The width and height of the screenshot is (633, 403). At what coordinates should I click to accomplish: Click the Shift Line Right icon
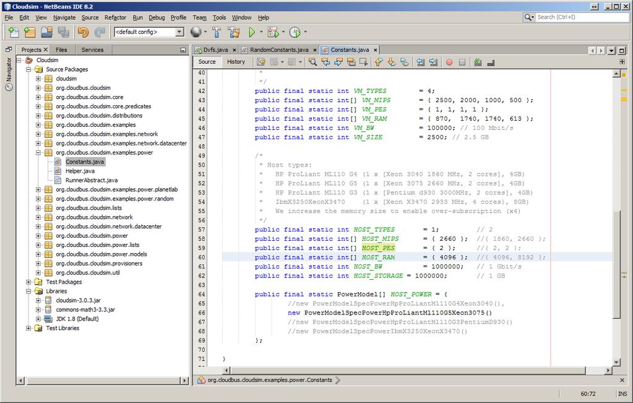pyautogui.click(x=434, y=62)
